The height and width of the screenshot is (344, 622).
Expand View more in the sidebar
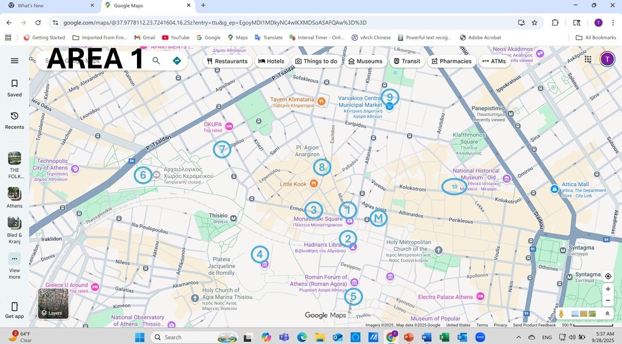(15, 266)
